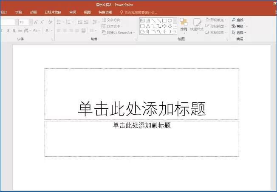Toggle text shadow (S) formatting
The height and width of the screenshot is (192, 277).
click(14, 31)
